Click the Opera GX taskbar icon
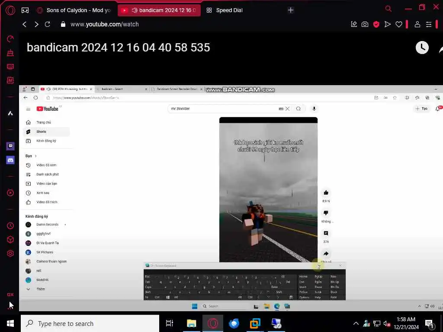Screen dimensions: 443x332 tap(213, 323)
